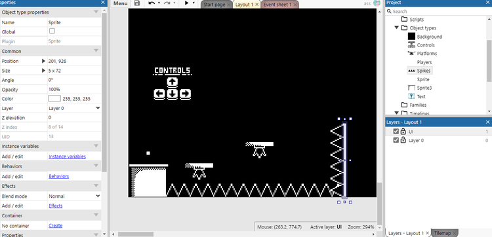
Task: Click the lock icon on UI layer
Action: pyautogui.click(x=403, y=132)
